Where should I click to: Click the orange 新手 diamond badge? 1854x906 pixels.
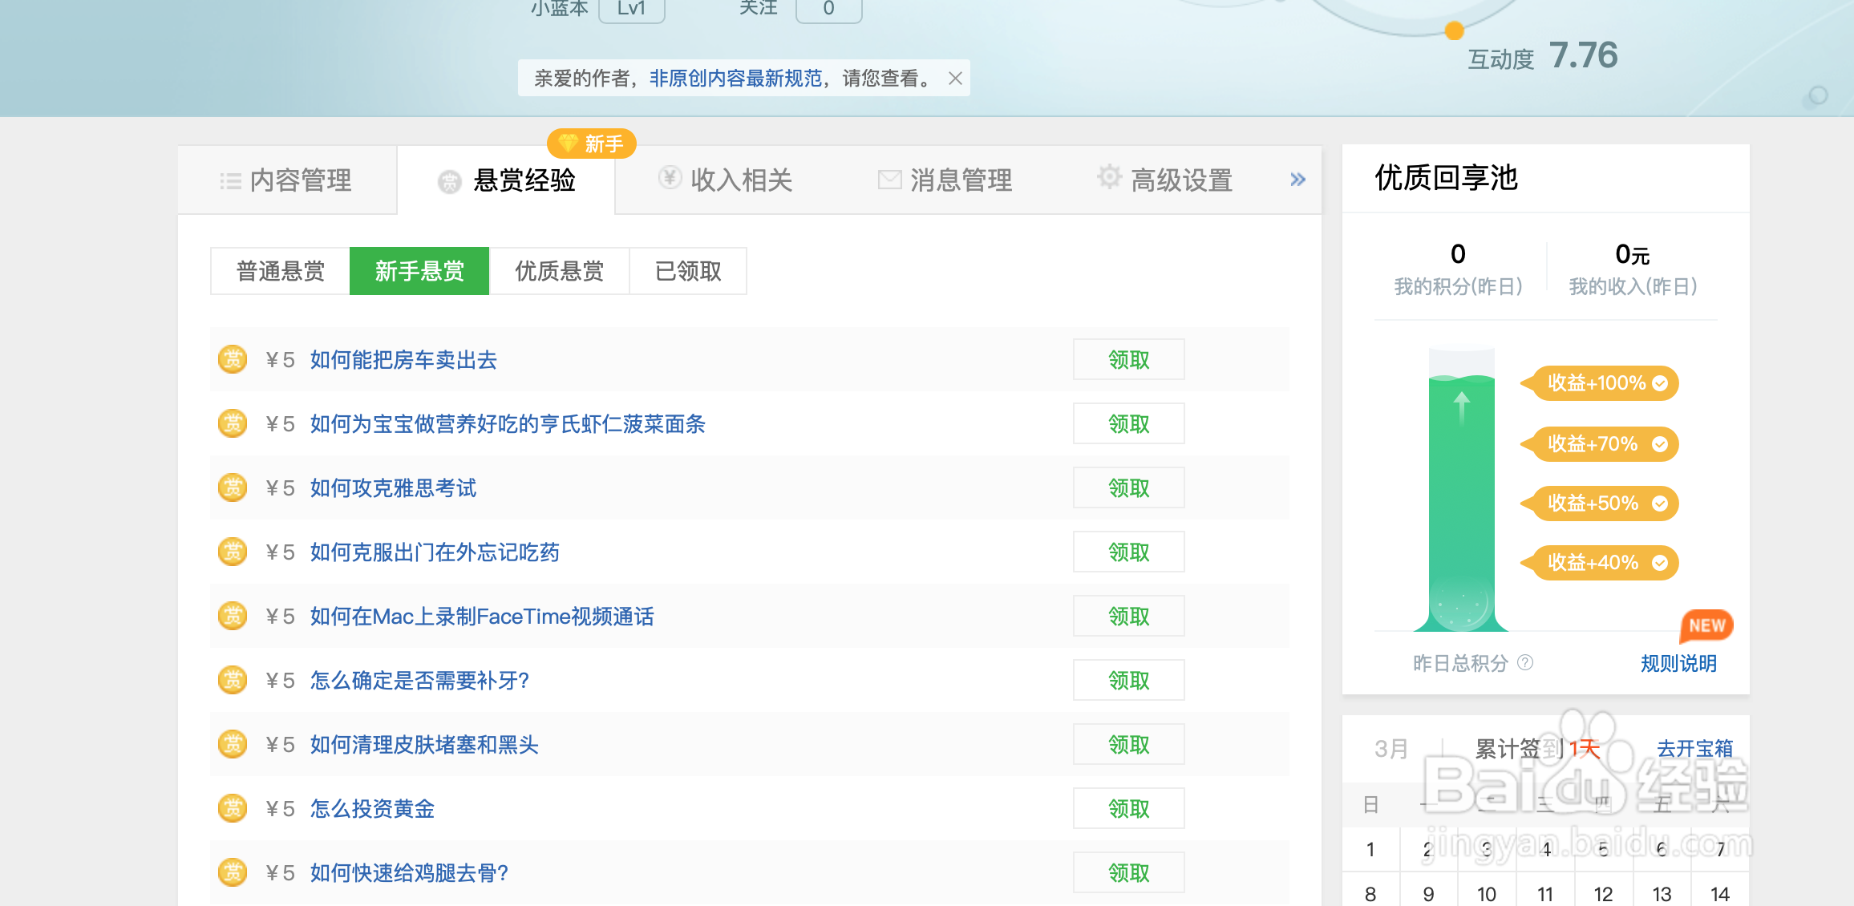(x=591, y=144)
